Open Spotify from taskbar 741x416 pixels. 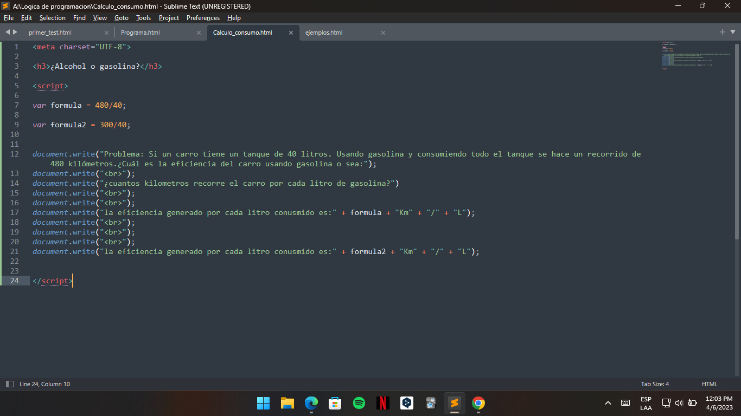click(359, 403)
